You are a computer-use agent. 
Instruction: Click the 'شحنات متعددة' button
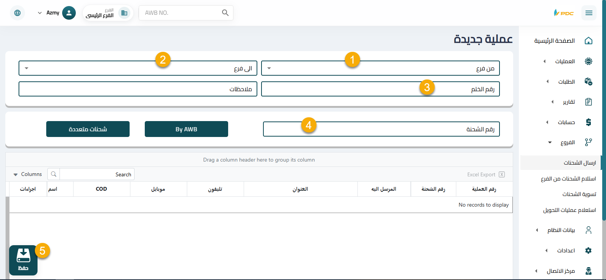pos(88,129)
